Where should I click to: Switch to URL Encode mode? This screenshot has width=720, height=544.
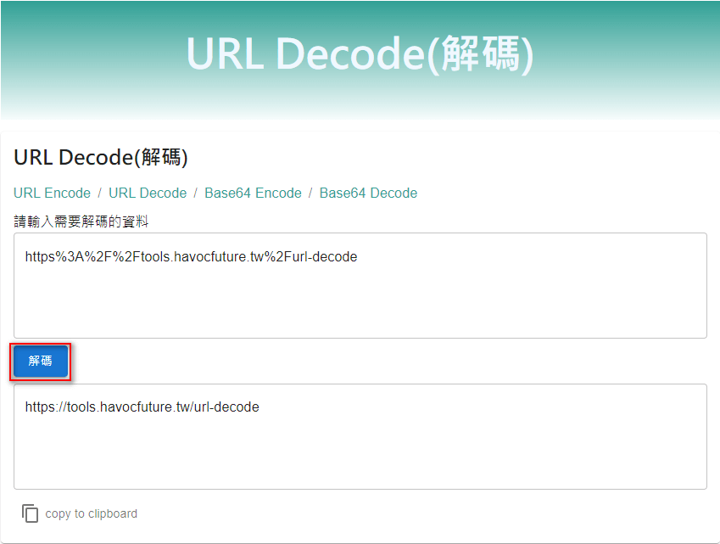click(52, 193)
